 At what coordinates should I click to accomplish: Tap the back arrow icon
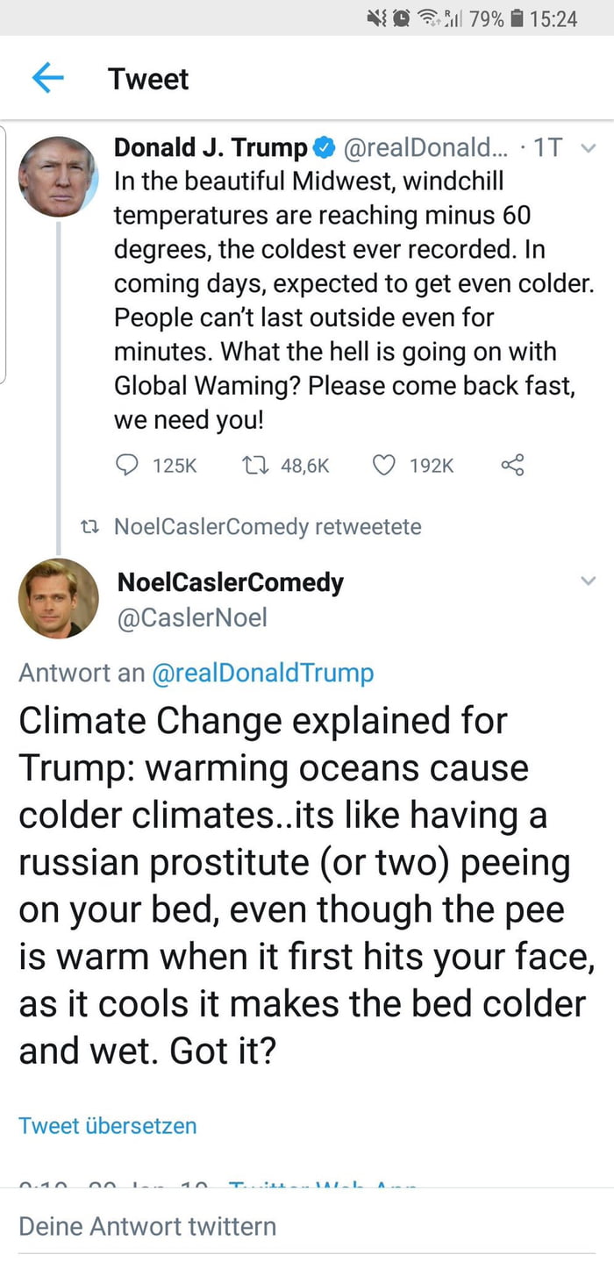pyautogui.click(x=47, y=78)
